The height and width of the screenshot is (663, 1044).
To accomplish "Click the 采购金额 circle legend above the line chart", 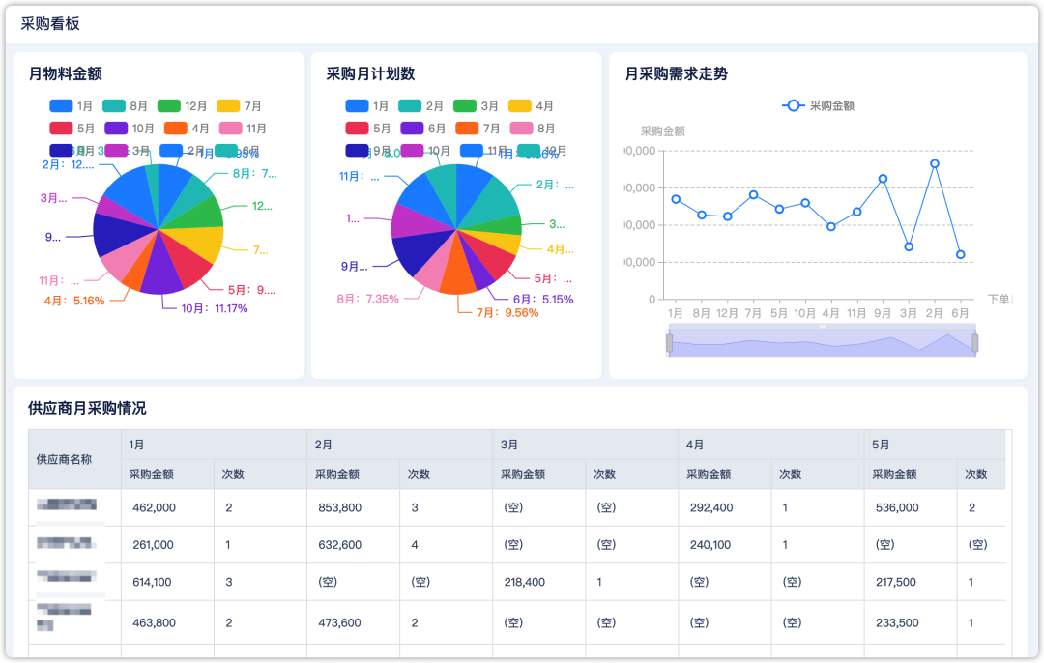I will [795, 105].
